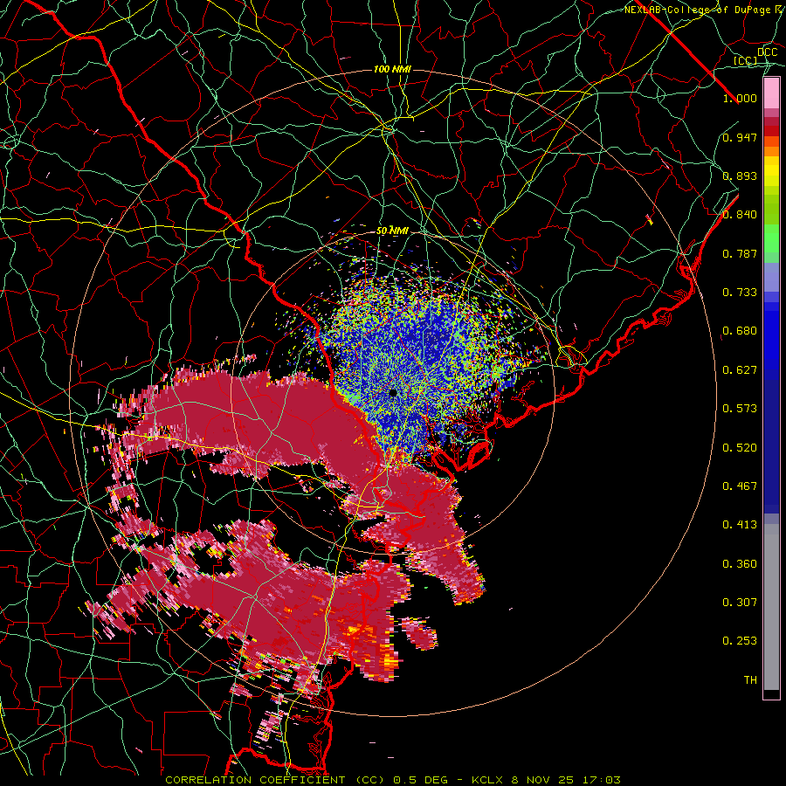
Task: Select the 0.467 scale value
Action: [740, 486]
